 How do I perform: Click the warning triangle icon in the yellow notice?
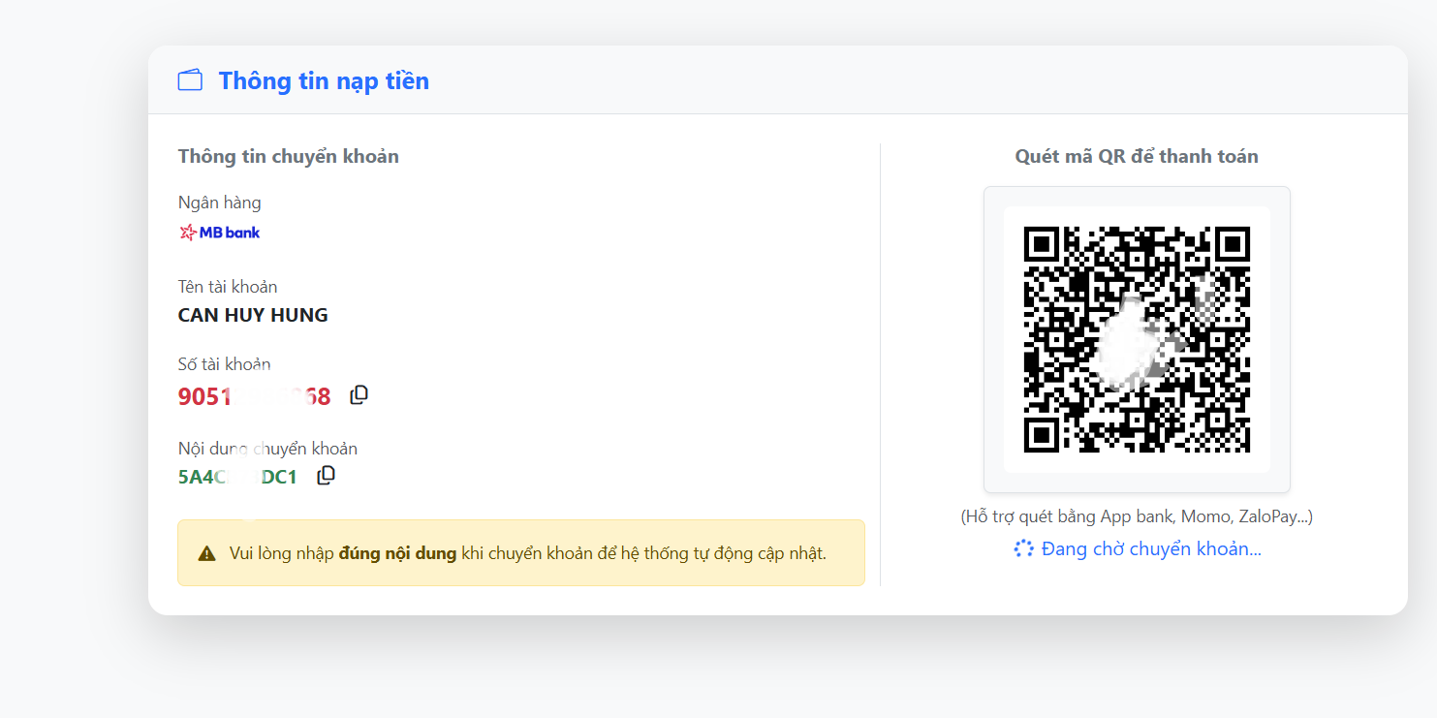206,554
